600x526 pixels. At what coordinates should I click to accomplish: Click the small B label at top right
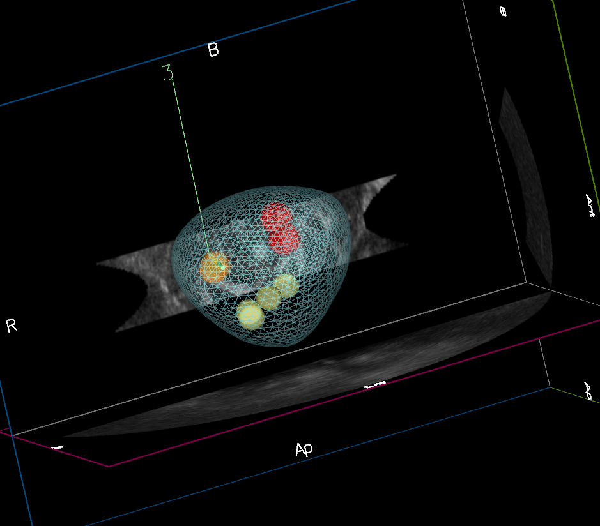pos(503,11)
